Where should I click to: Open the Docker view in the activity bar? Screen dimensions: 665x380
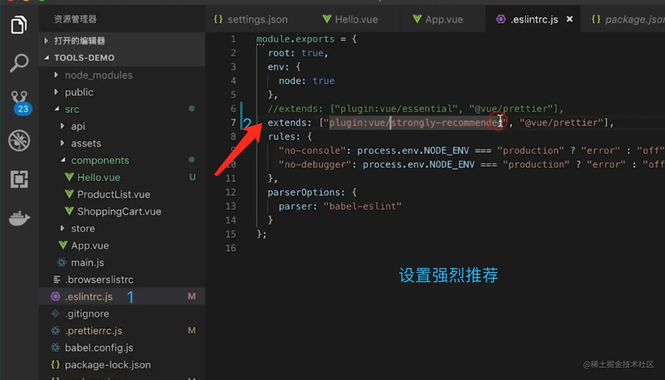[19, 218]
